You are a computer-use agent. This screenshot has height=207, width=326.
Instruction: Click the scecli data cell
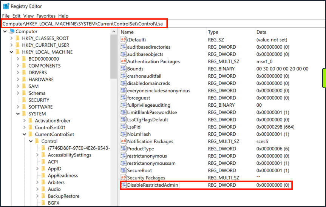pos(262,141)
